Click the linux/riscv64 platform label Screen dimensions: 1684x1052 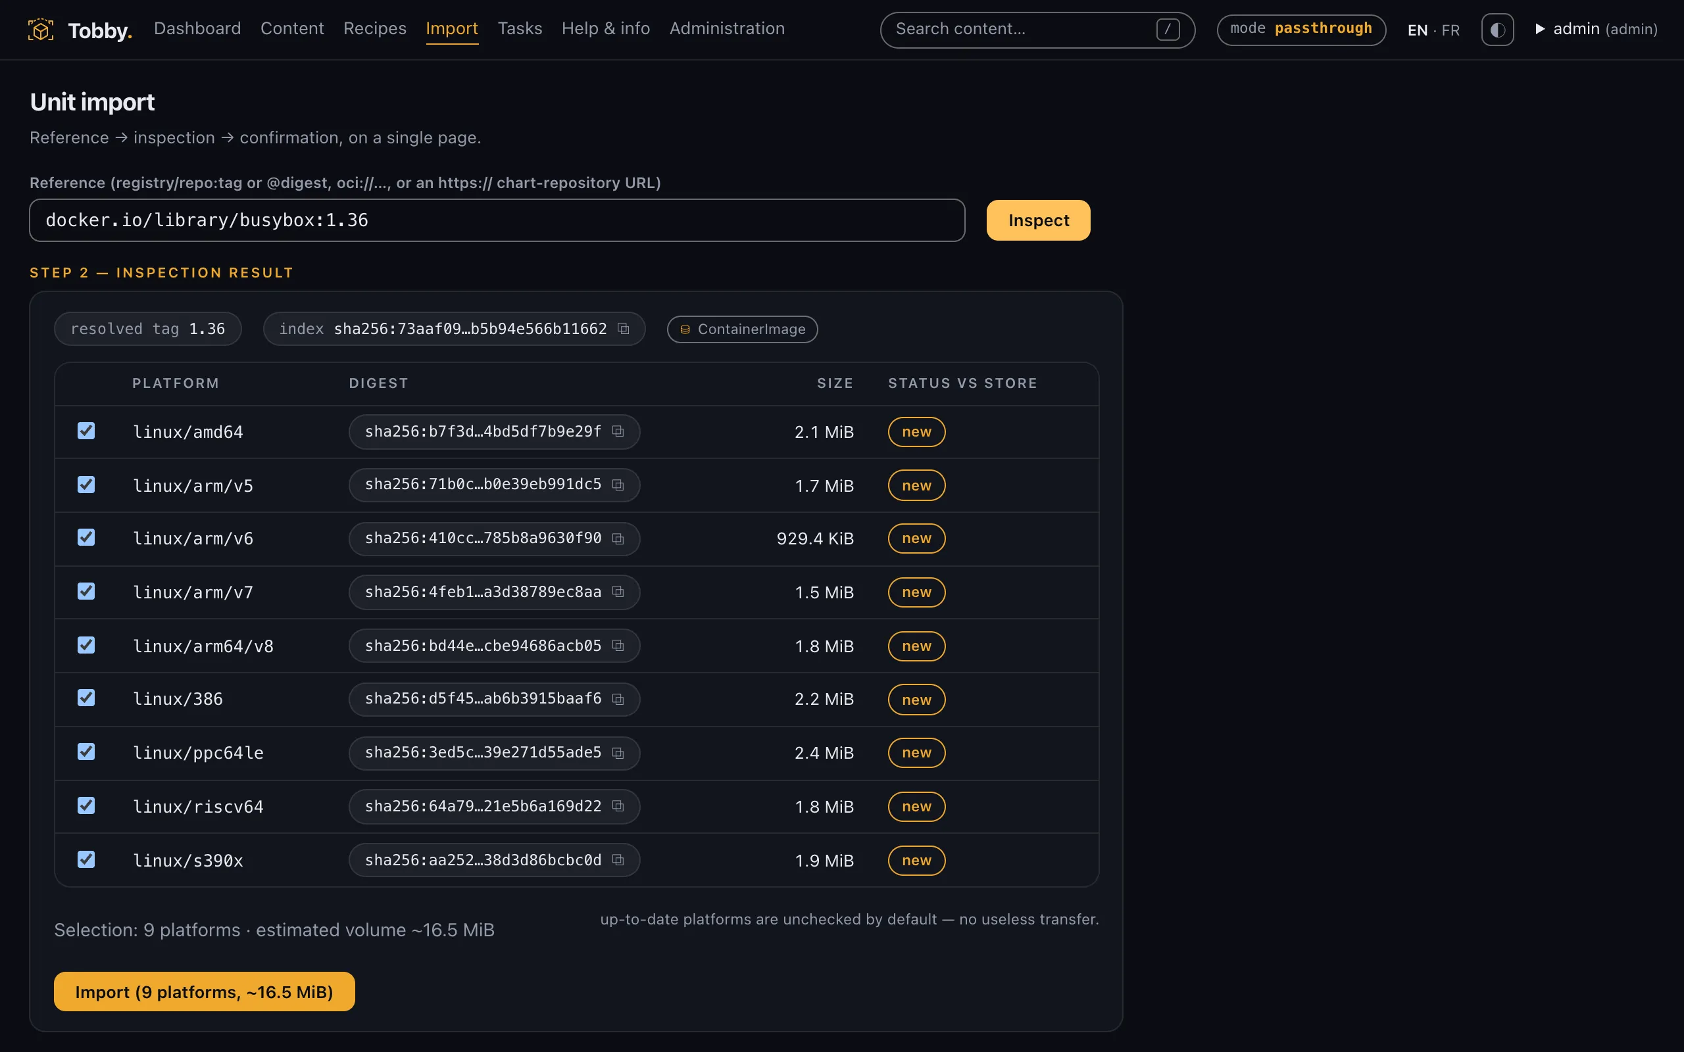point(198,806)
